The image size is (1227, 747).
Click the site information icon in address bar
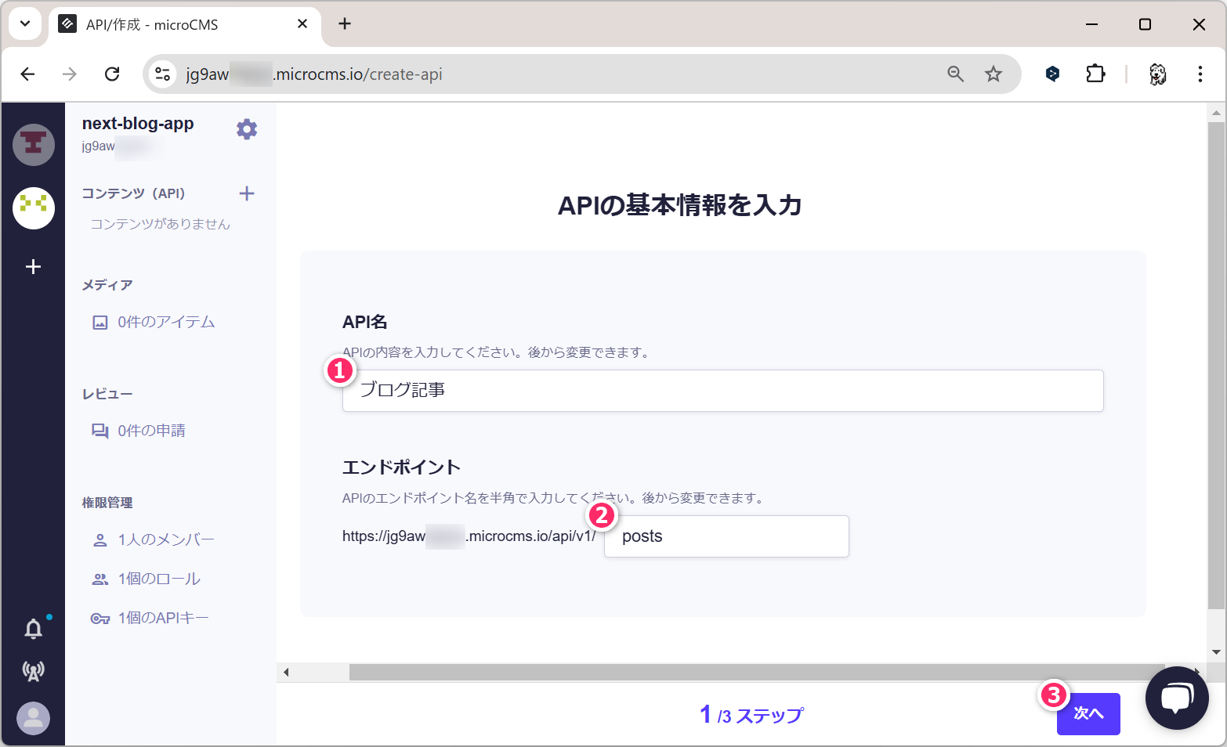pos(163,74)
